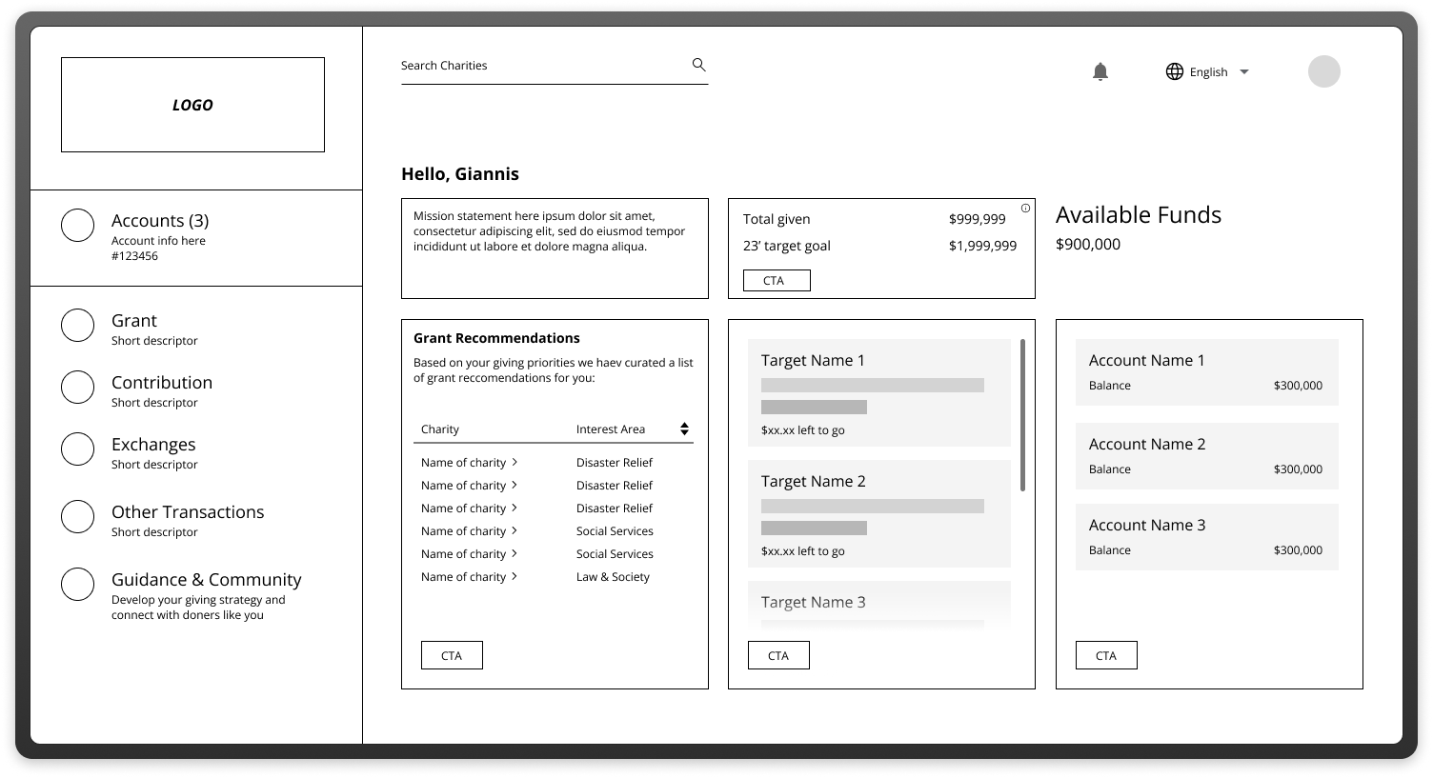The width and height of the screenshot is (1433, 778).
Task: Open Guidance & Community in the sidebar
Action: tap(207, 579)
